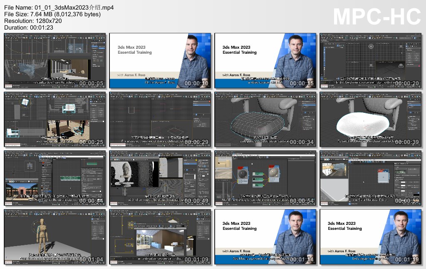
Task: Click the File Name line with 01_01_3dsMax2023
Action: pyautogui.click(x=59, y=7)
